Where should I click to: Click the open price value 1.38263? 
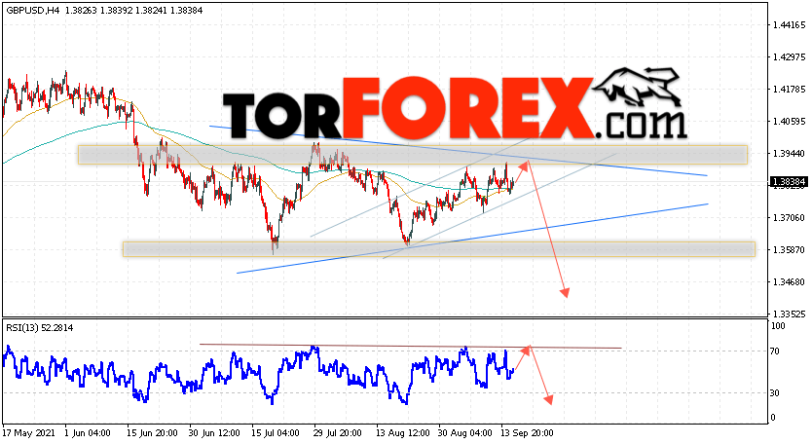[x=82, y=11]
